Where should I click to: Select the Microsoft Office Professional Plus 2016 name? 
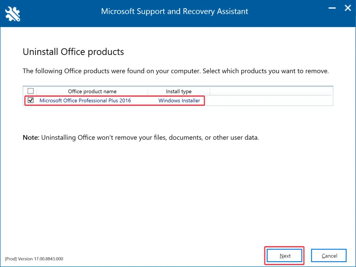pyautogui.click(x=85, y=100)
